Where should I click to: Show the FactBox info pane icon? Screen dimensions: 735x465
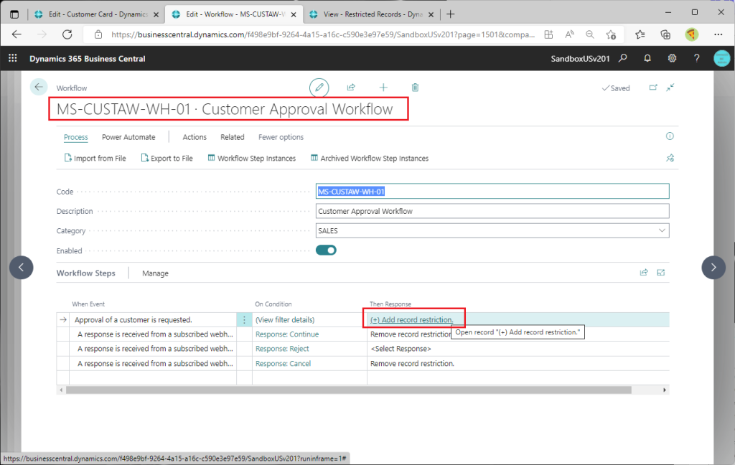click(x=670, y=136)
